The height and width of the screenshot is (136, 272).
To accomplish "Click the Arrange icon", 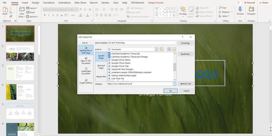I will pyautogui.click(x=183, y=9).
